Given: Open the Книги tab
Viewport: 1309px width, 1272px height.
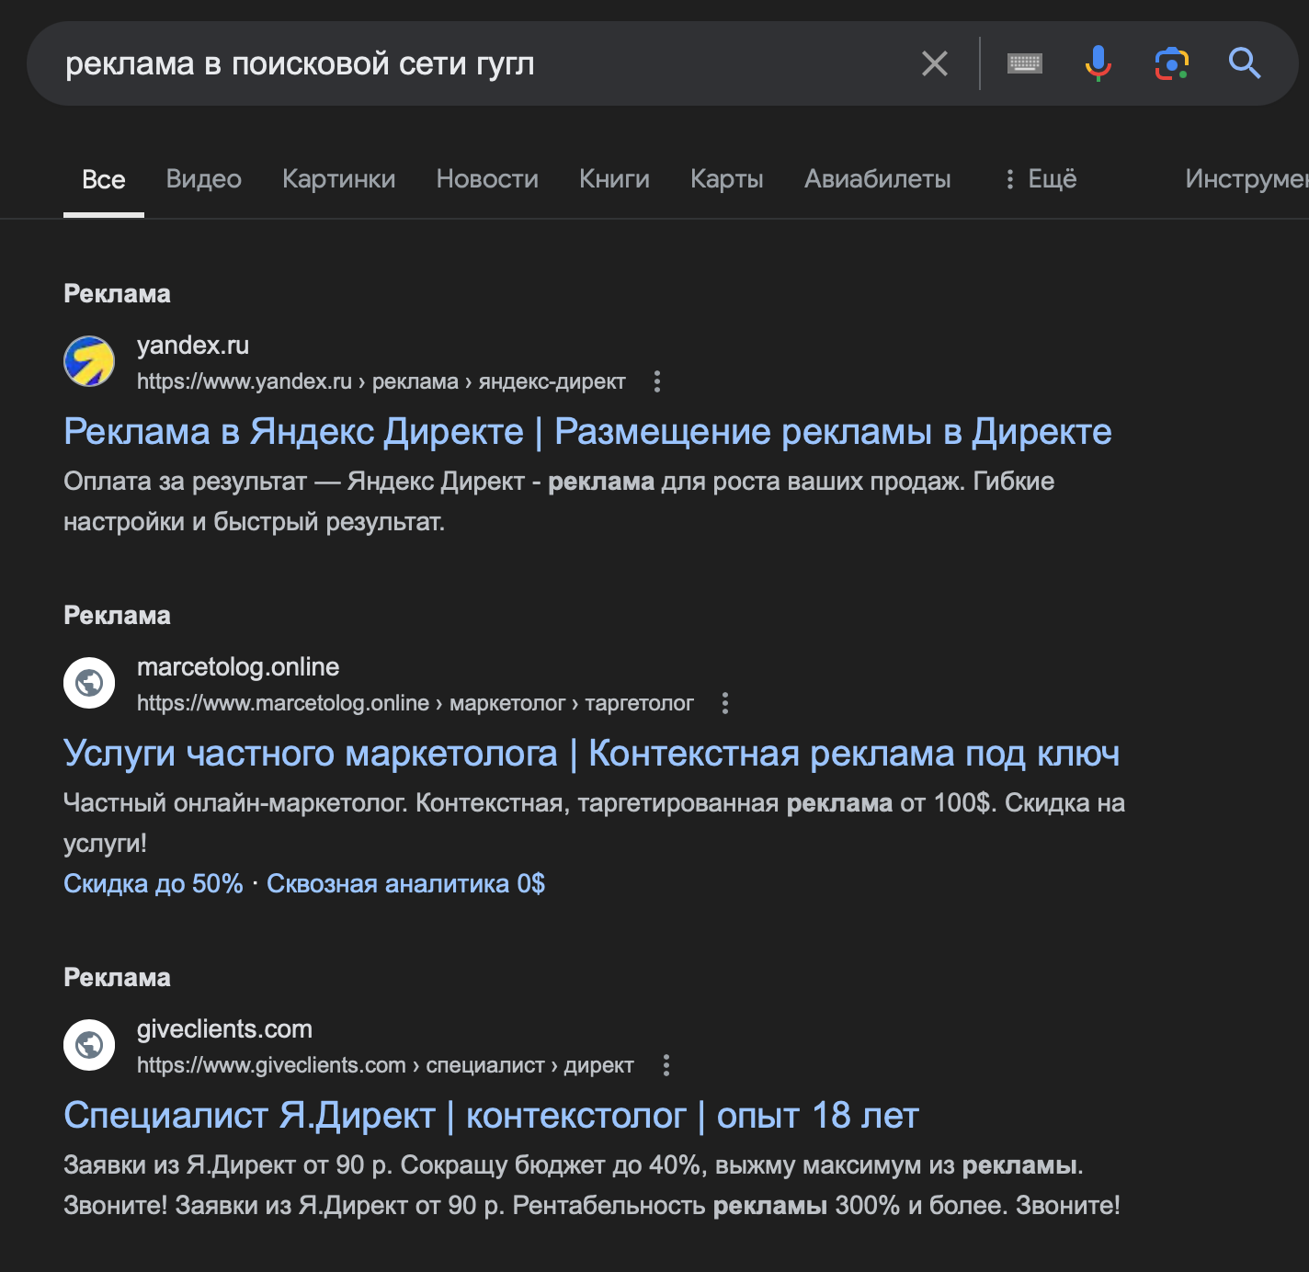Looking at the screenshot, I should 614,179.
